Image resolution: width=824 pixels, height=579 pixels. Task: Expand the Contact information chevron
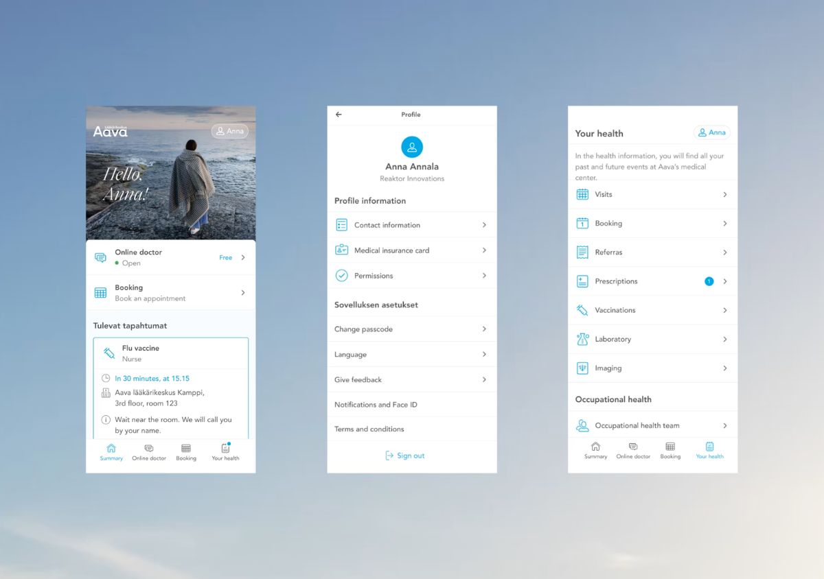point(484,225)
